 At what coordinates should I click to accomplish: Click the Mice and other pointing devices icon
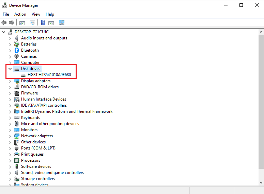[16, 124]
